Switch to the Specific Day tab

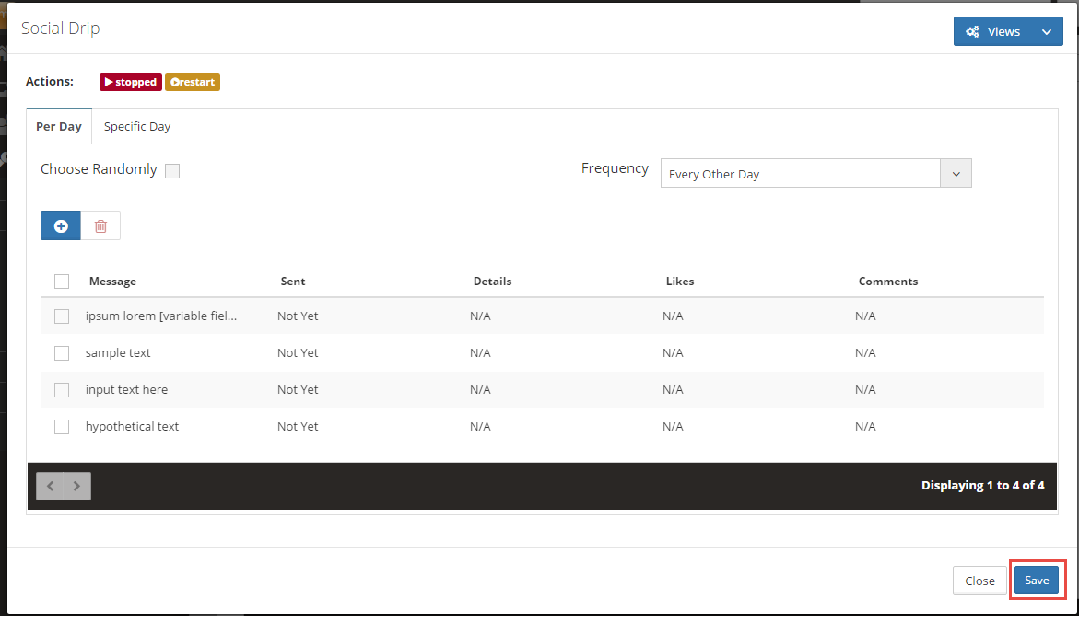coord(137,127)
